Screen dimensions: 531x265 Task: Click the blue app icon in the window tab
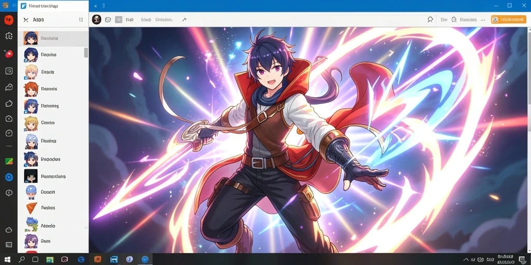point(23,6)
